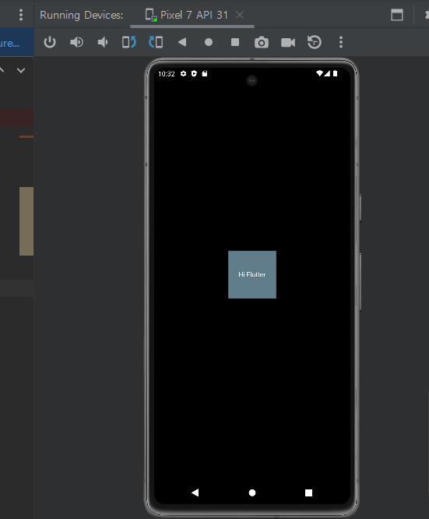Rotate device right using toolbar icon
429x519 pixels.
[x=156, y=42]
